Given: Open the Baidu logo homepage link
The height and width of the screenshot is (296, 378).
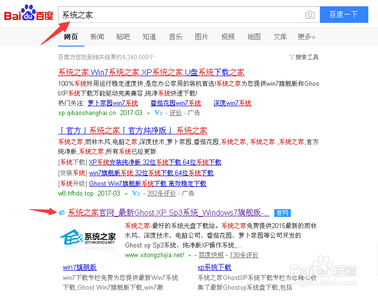Looking at the screenshot, I should pos(29,13).
